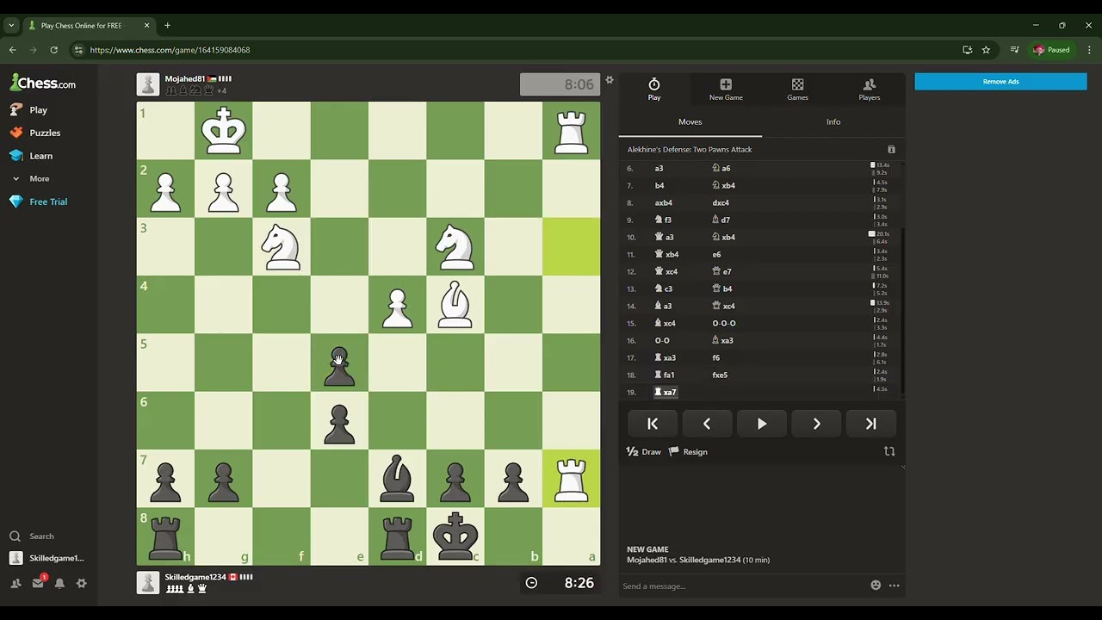This screenshot has height=620, width=1102.
Task: Close the Play Chess Online tab
Action: pos(146,26)
